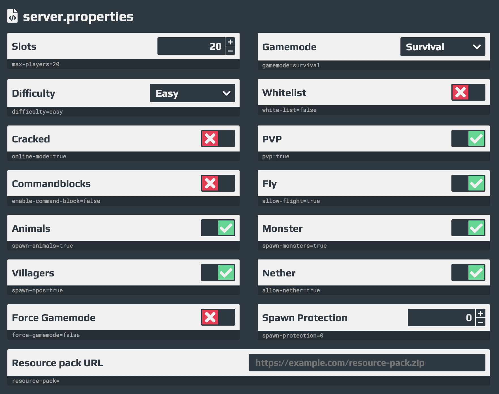Turn off the Villagers toggle
The image size is (499, 394).
(218, 272)
